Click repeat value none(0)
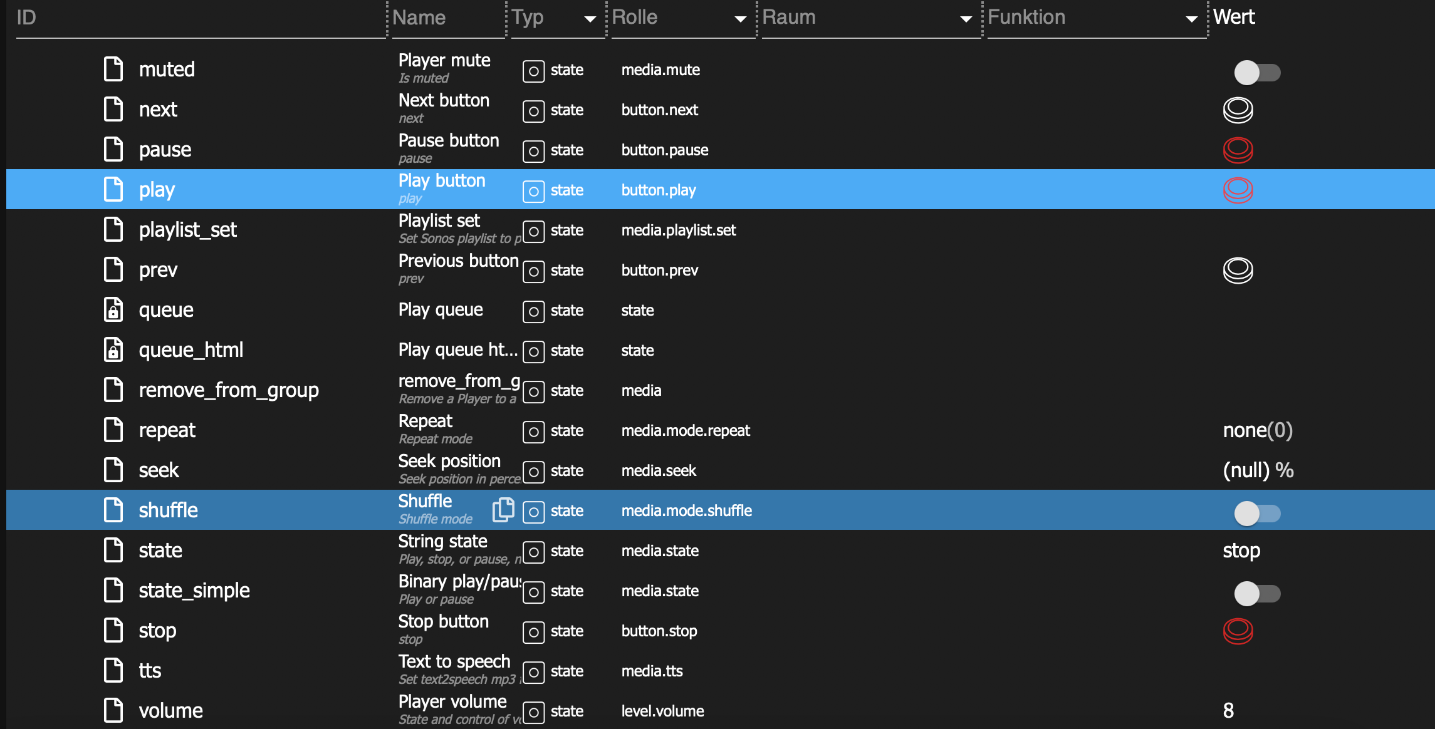The height and width of the screenshot is (729, 1435). coord(1257,430)
